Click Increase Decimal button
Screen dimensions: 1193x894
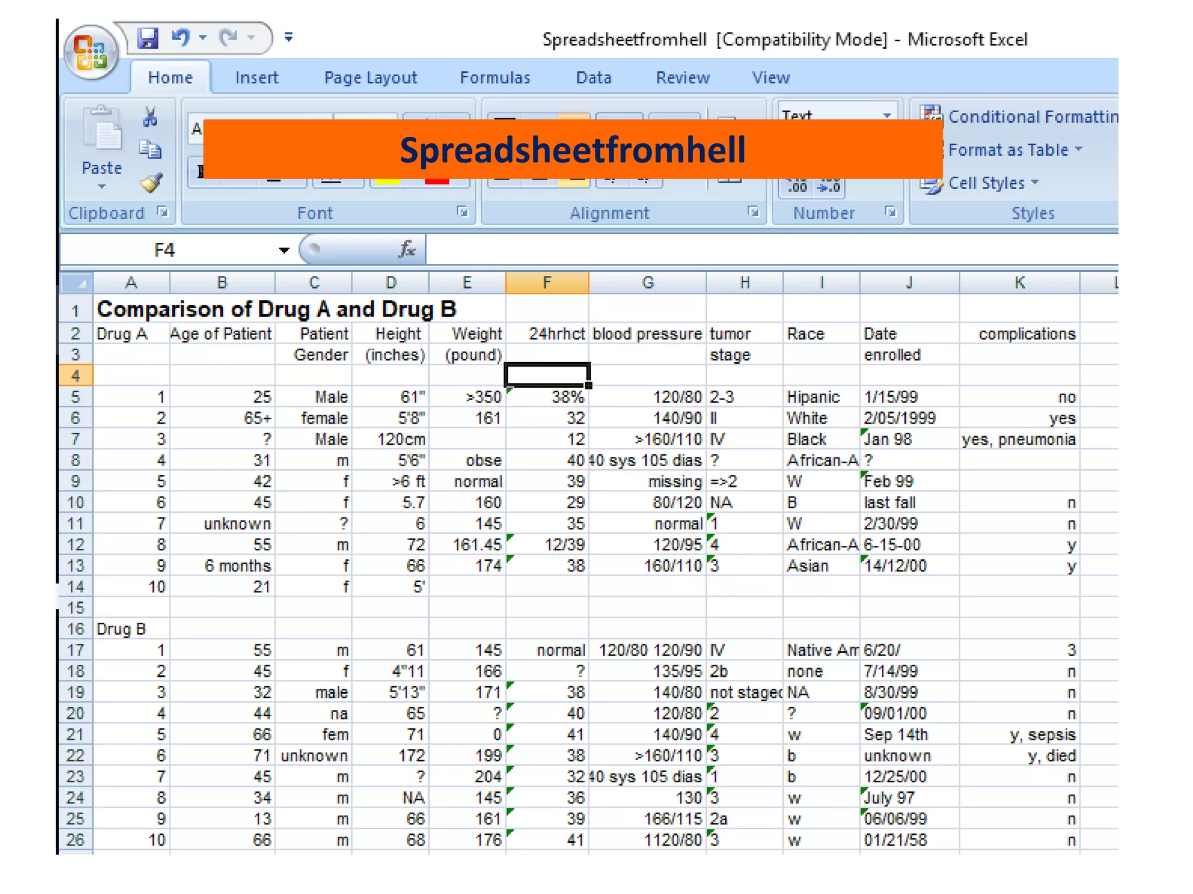pyautogui.click(x=797, y=186)
